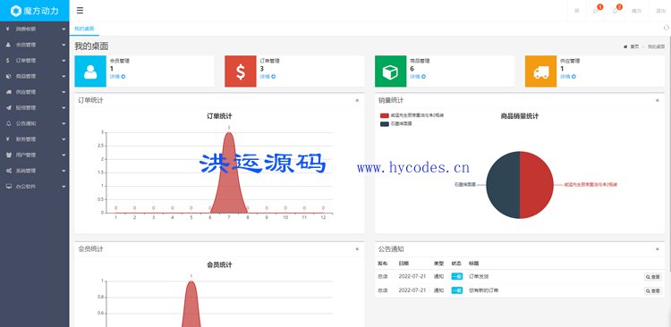Toggle the dark blue legend swatch 石墨烯面膜
The image size is (671, 327).
(x=385, y=123)
